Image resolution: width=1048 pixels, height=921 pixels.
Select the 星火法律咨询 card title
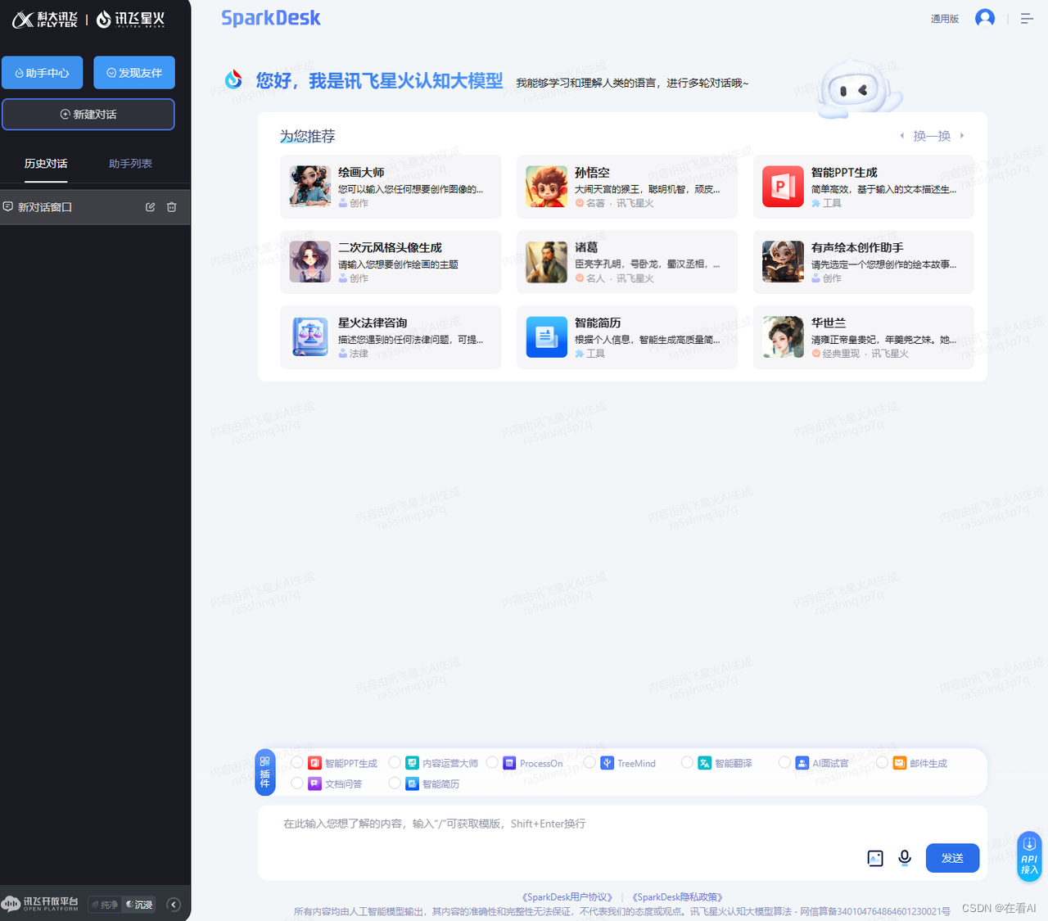373,323
